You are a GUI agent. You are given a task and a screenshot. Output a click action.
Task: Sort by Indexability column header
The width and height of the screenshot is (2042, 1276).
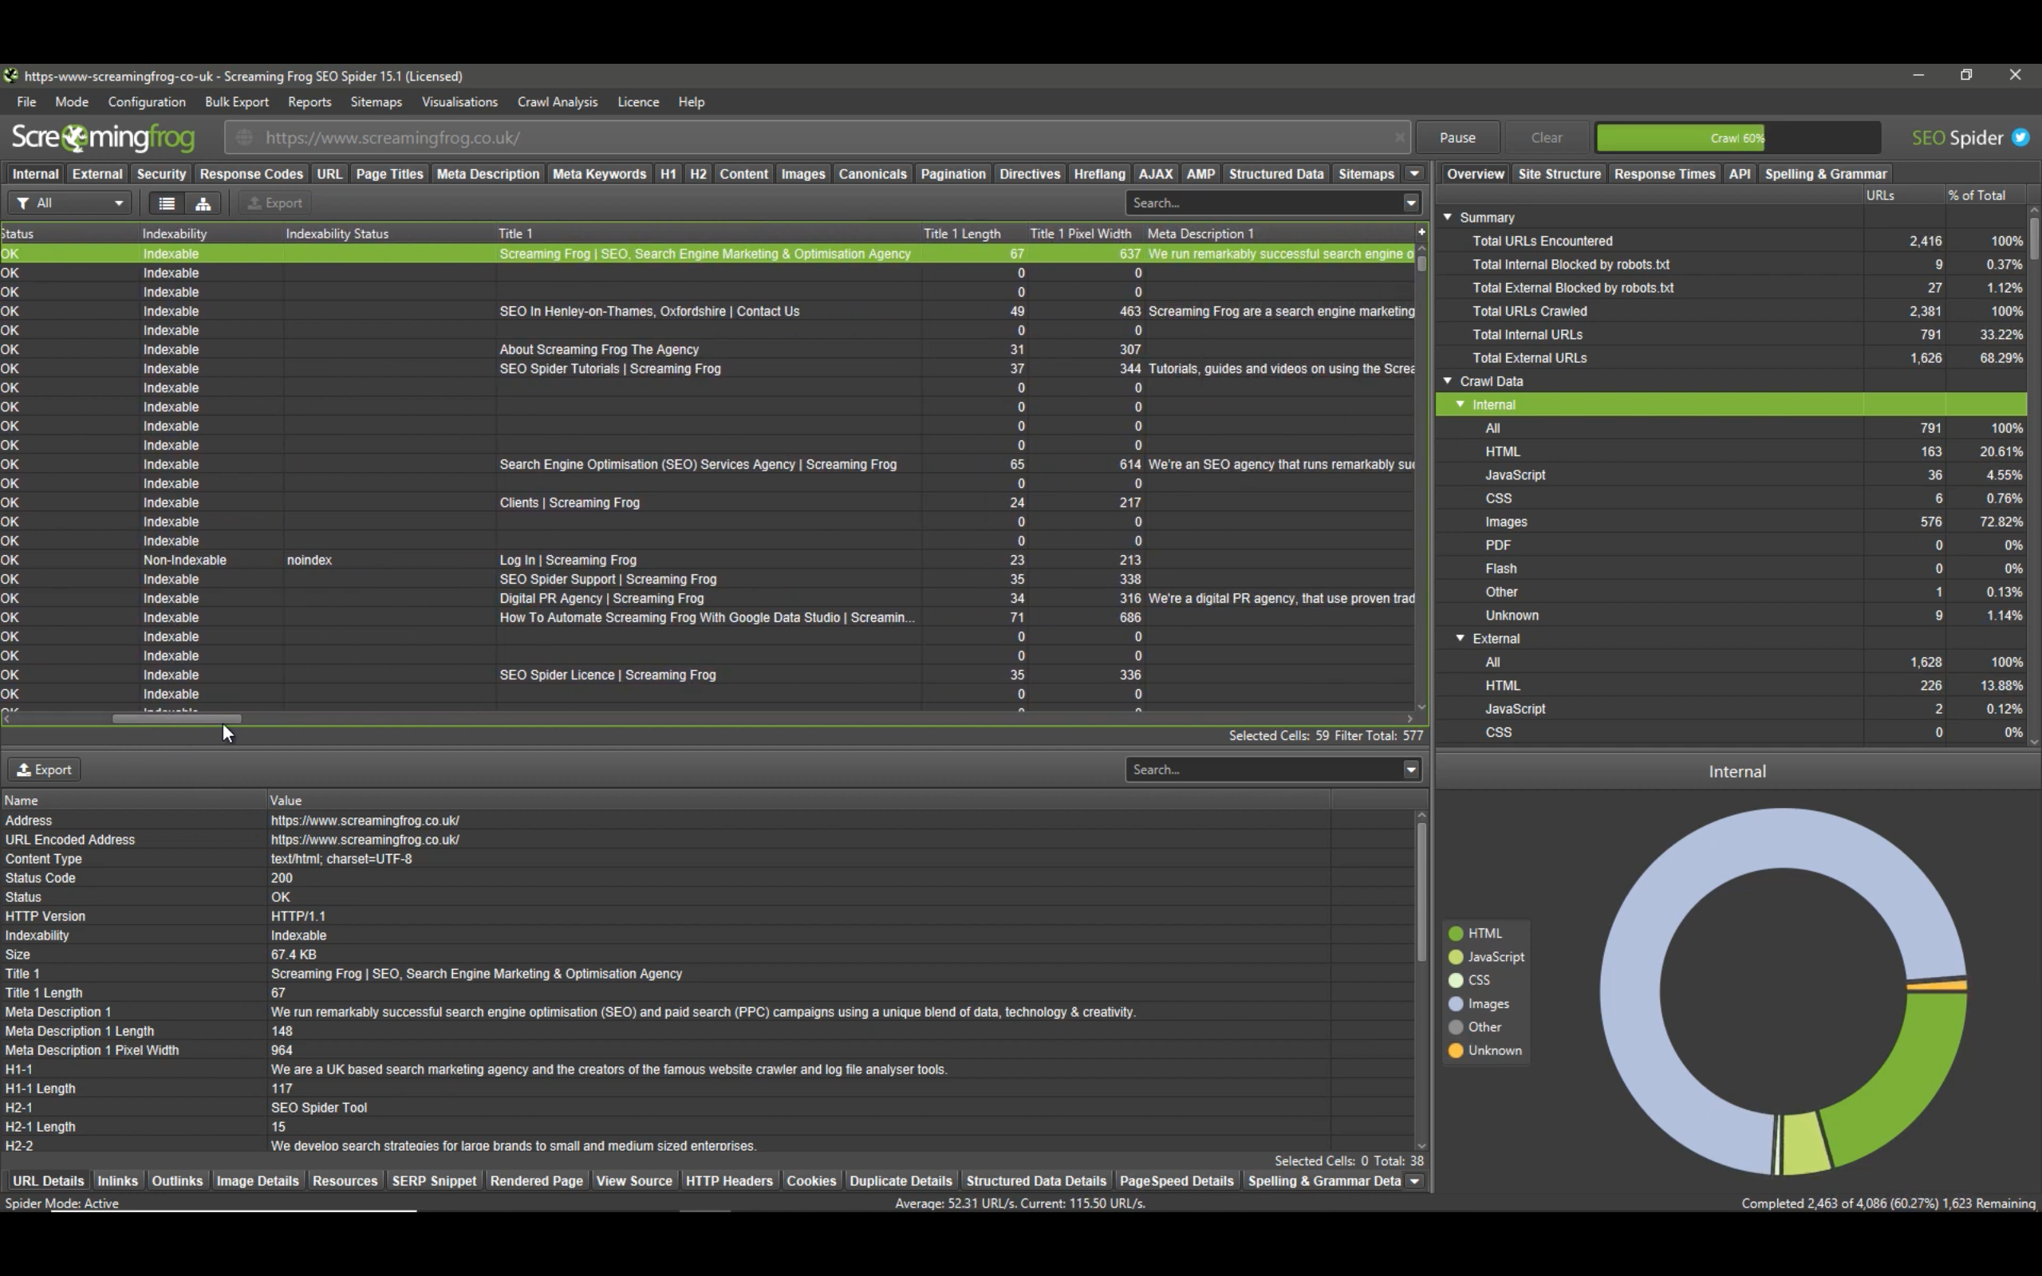pyautogui.click(x=175, y=234)
